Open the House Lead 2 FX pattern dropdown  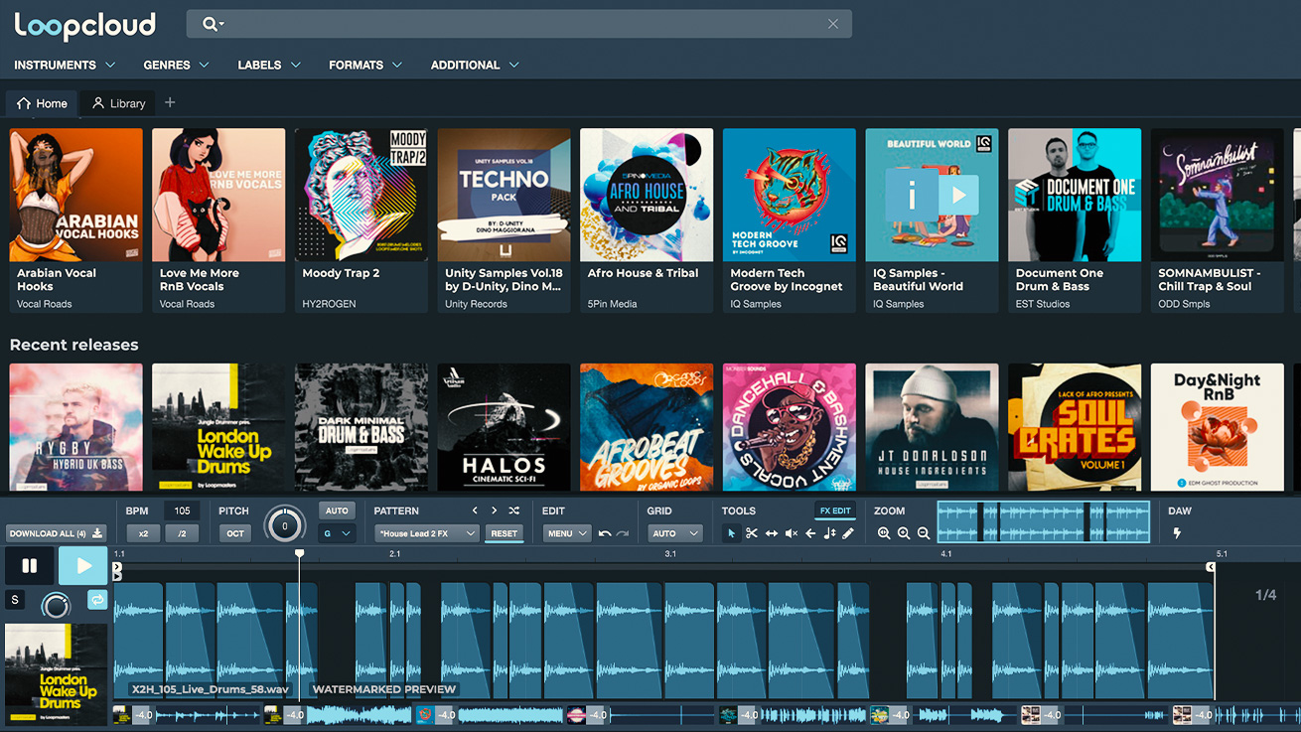pos(426,533)
